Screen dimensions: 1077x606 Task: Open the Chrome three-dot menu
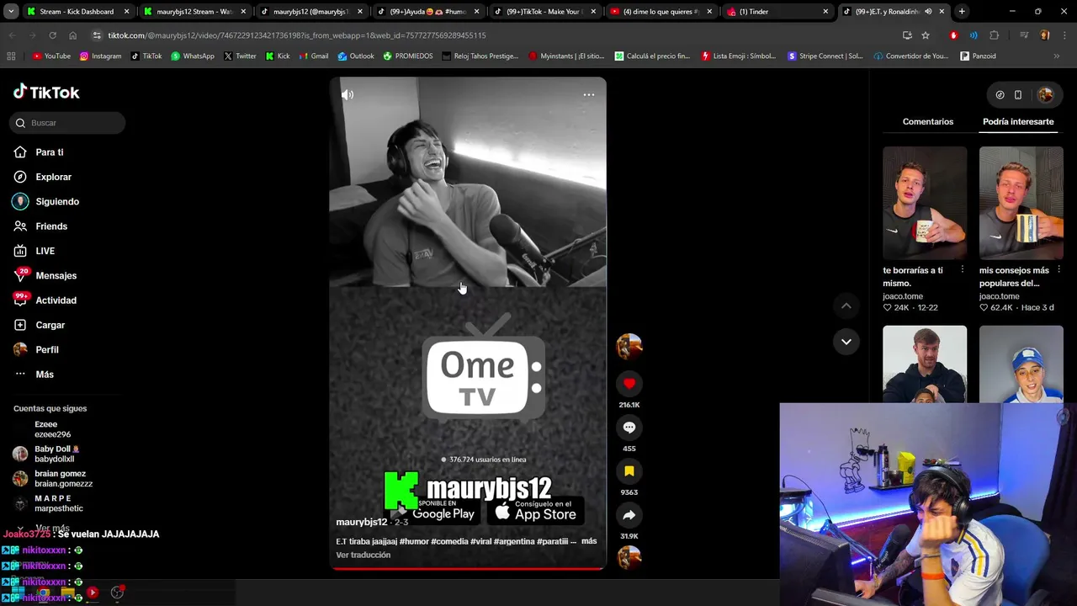pyautogui.click(x=1064, y=35)
